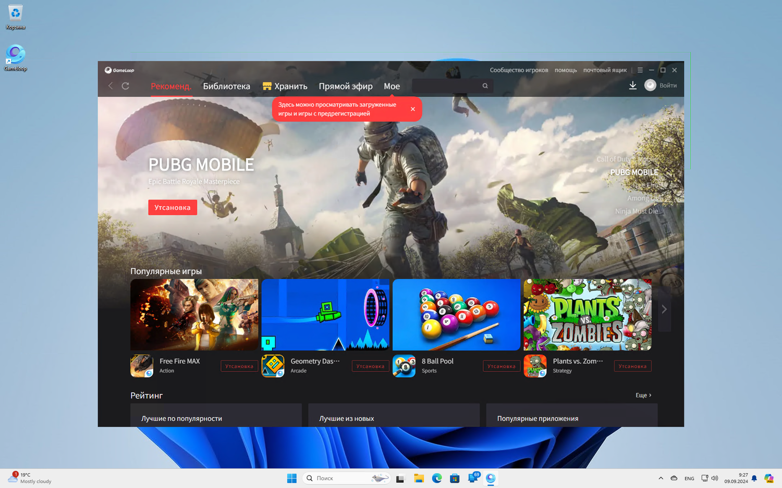The height and width of the screenshot is (488, 782).
Task: Select the Gameloop desktop shortcut
Action: [16, 58]
